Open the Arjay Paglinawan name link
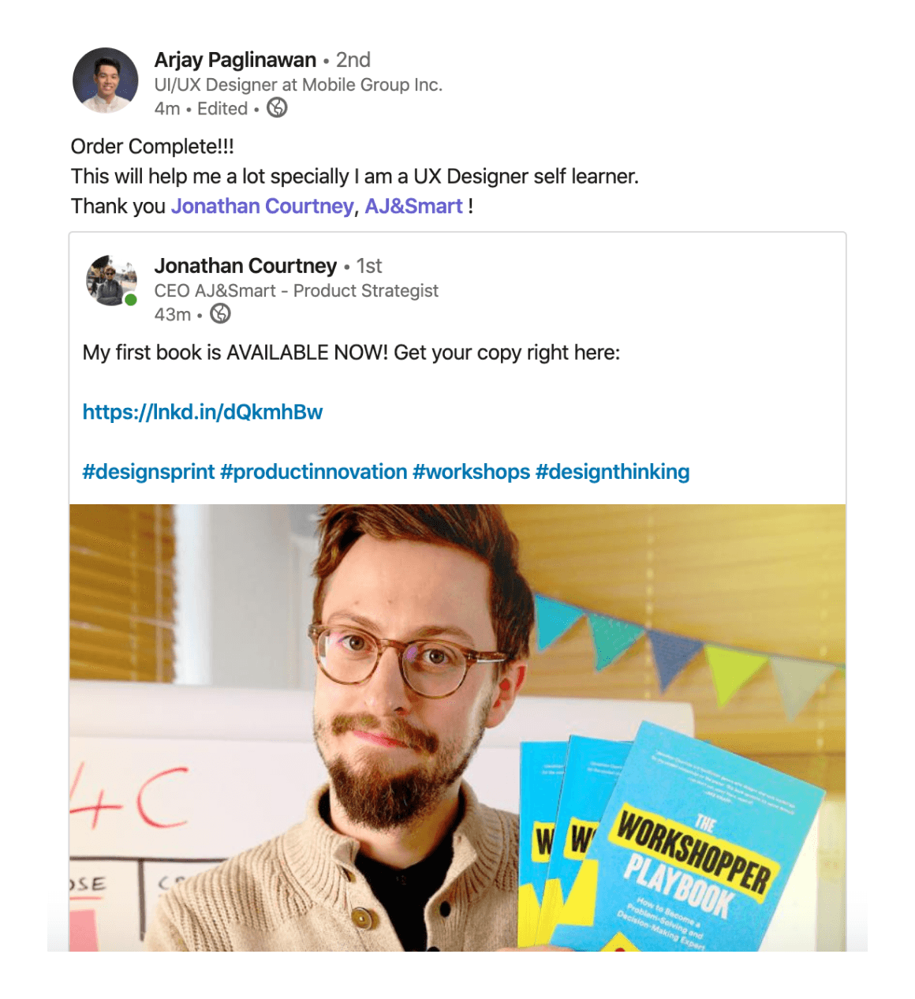 235,60
